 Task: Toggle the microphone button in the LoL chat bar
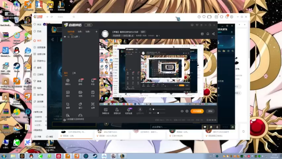pyautogui.click(x=217, y=127)
